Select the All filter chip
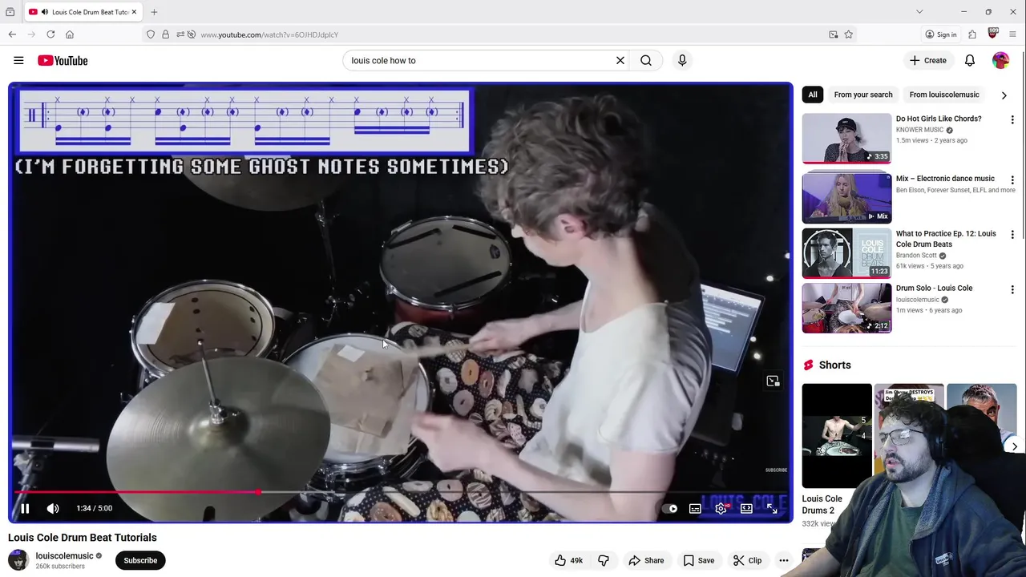 812,95
